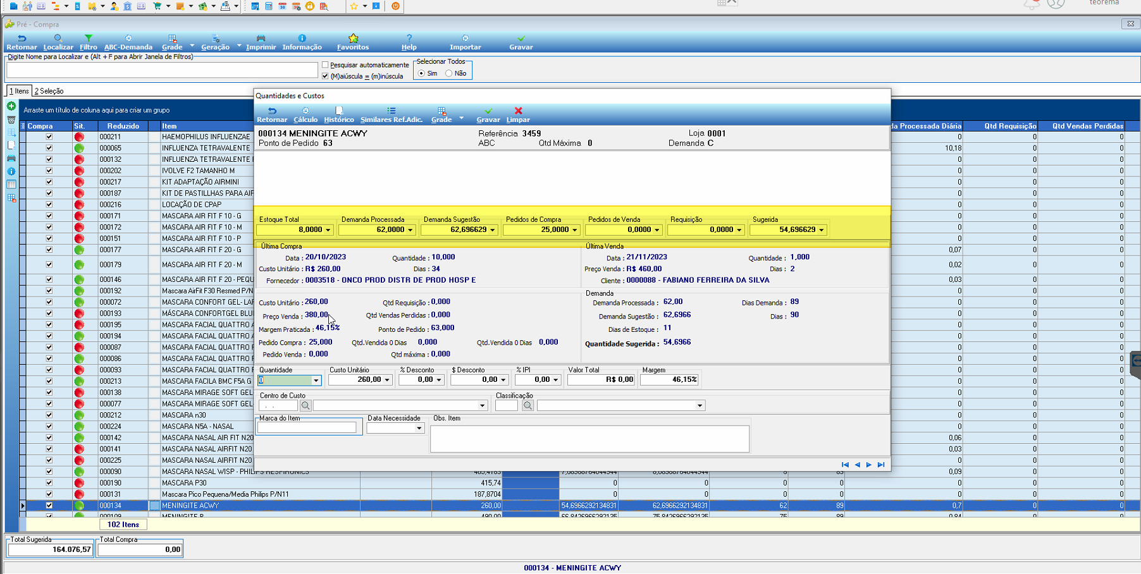Screen dimensions: 1141x574
Task: Expand the Estoque Total dropdown
Action: point(328,230)
